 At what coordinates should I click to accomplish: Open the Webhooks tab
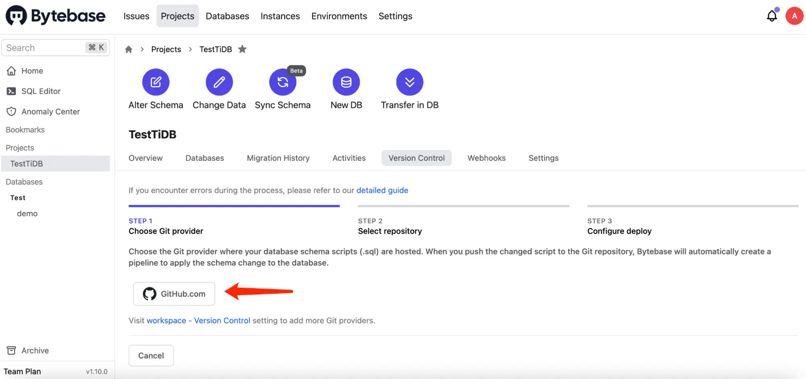tap(486, 158)
